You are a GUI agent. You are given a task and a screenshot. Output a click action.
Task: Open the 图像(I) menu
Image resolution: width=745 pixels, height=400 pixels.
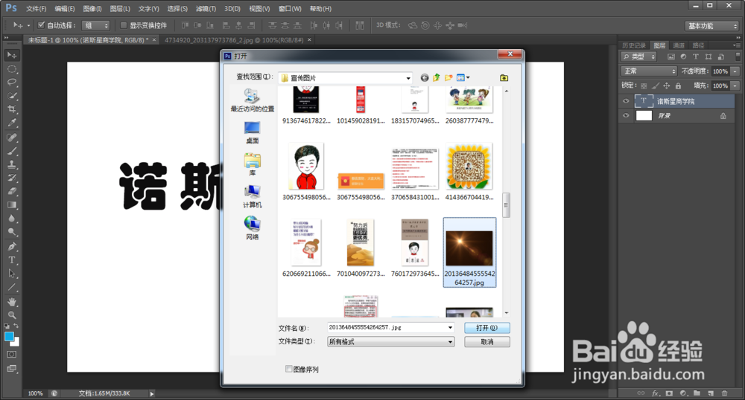[x=92, y=8]
